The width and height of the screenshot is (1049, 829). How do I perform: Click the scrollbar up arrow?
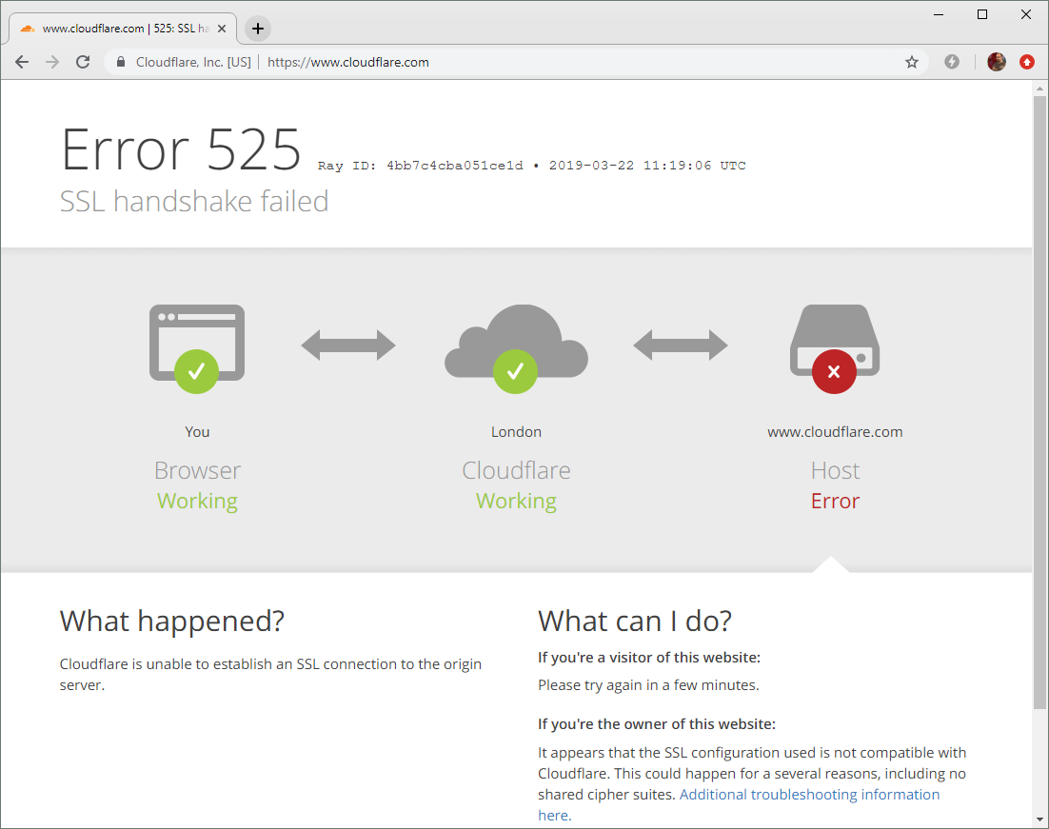[1039, 88]
